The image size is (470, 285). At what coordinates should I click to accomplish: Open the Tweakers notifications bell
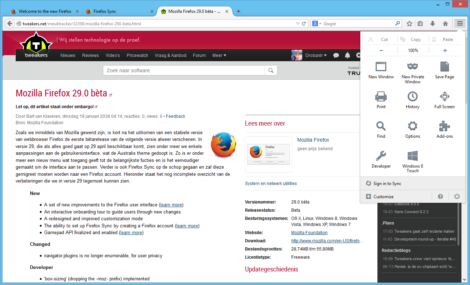click(x=348, y=55)
